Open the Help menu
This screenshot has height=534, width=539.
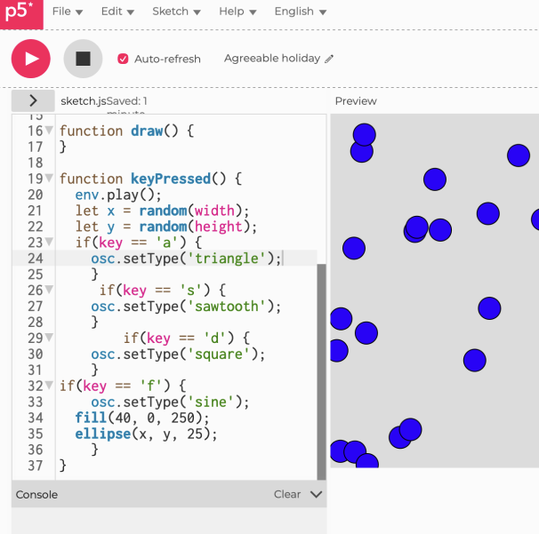tap(237, 12)
